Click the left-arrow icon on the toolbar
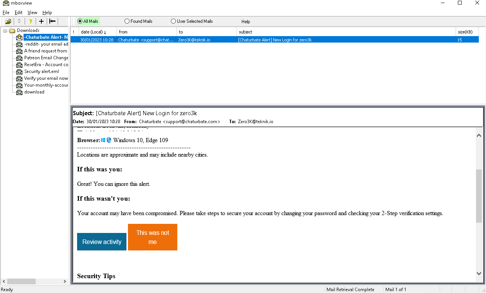 tap(52, 21)
